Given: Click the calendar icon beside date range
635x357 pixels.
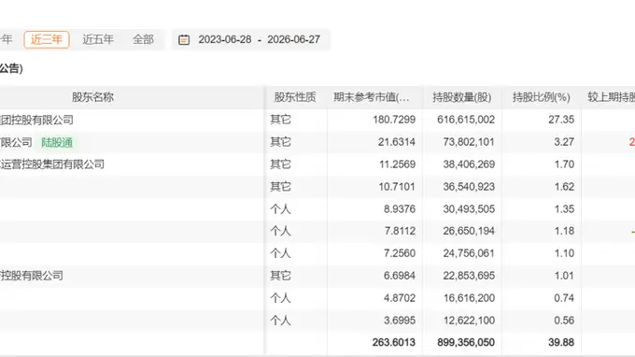Looking at the screenshot, I should pos(184,39).
